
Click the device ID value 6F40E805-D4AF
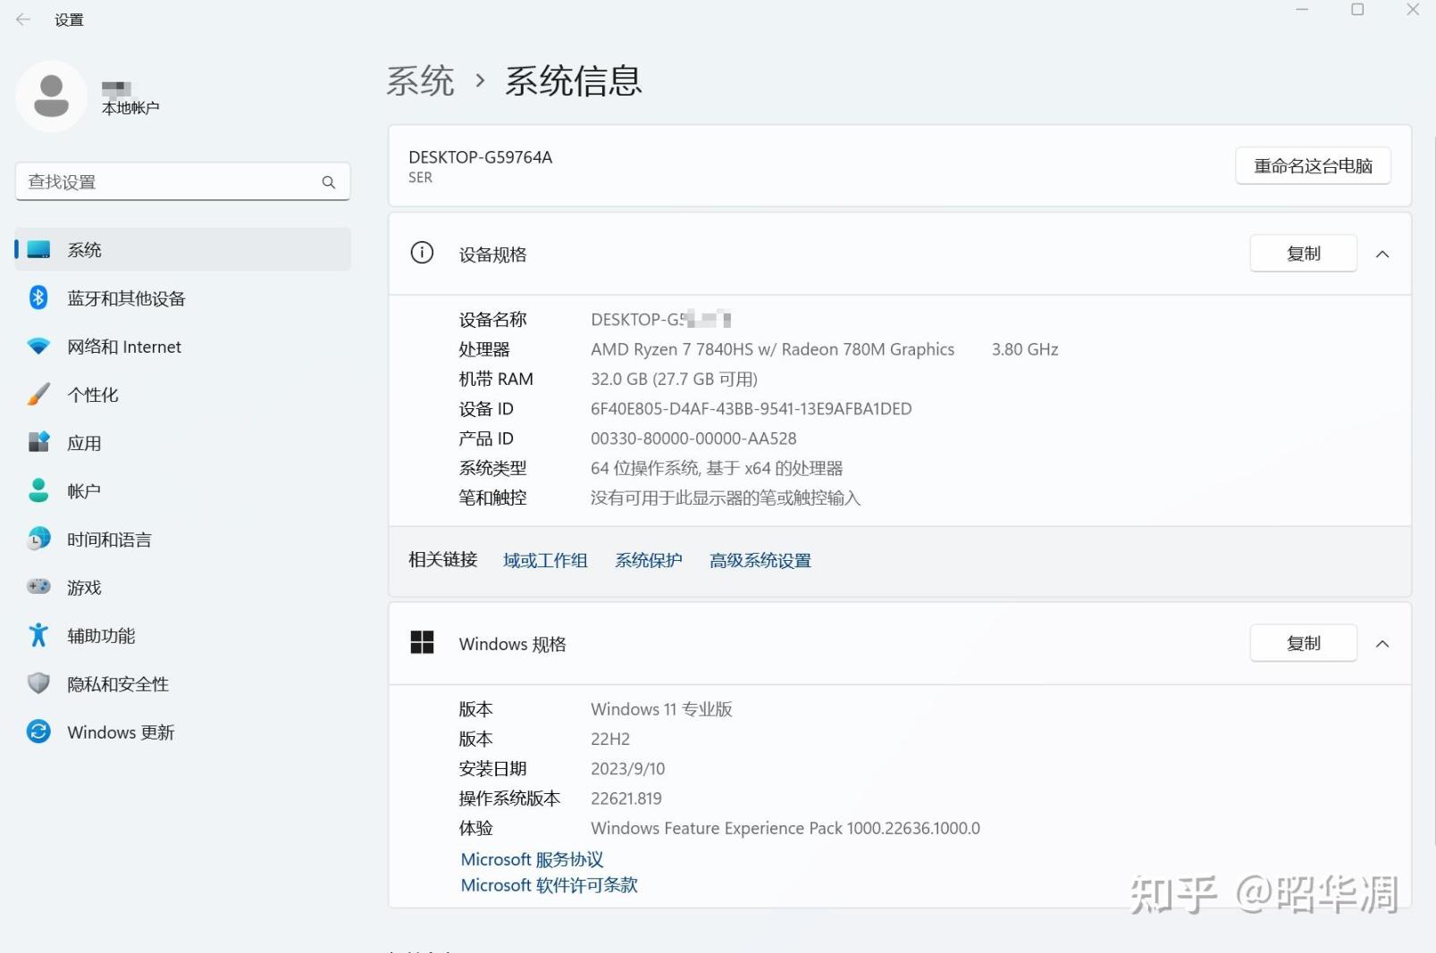(x=752, y=409)
